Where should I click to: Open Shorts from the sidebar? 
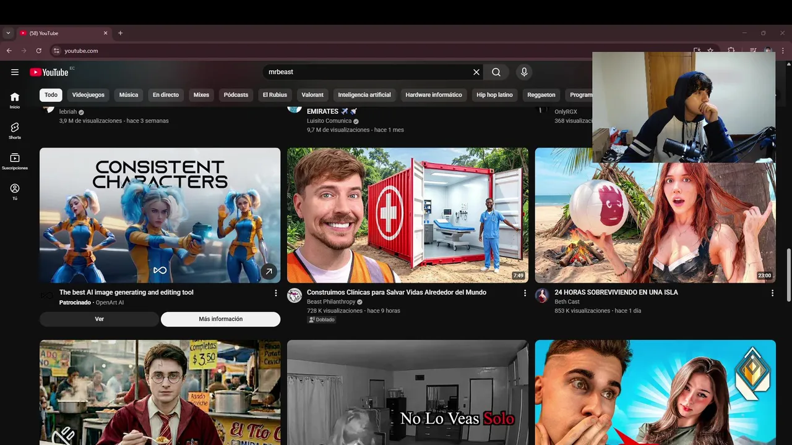[15, 130]
